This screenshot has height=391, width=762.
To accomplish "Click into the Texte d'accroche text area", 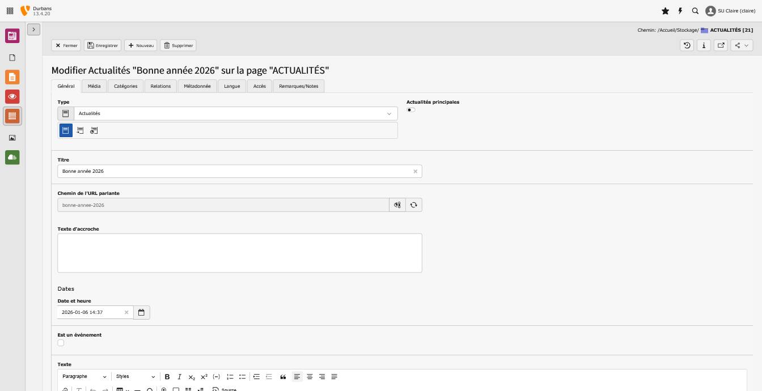I will tap(239, 253).
